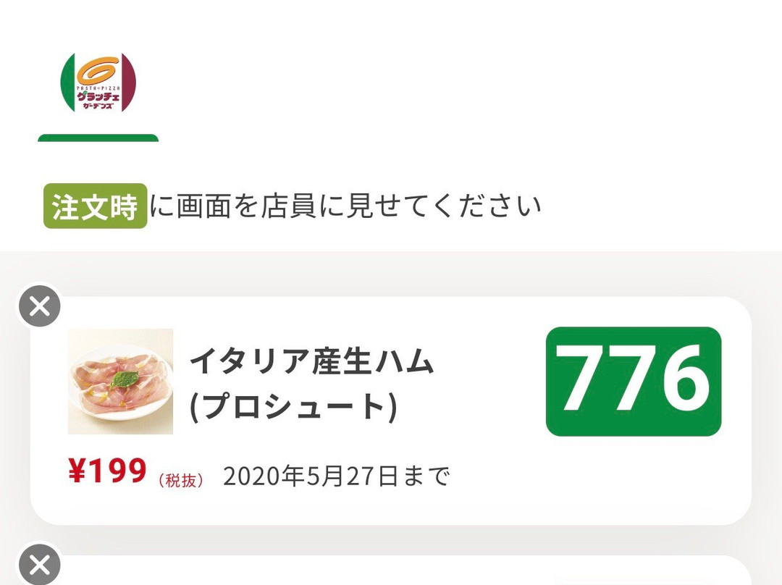Click the 2020年5月27日まで expiry date
The width and height of the screenshot is (782, 585).
point(336,476)
